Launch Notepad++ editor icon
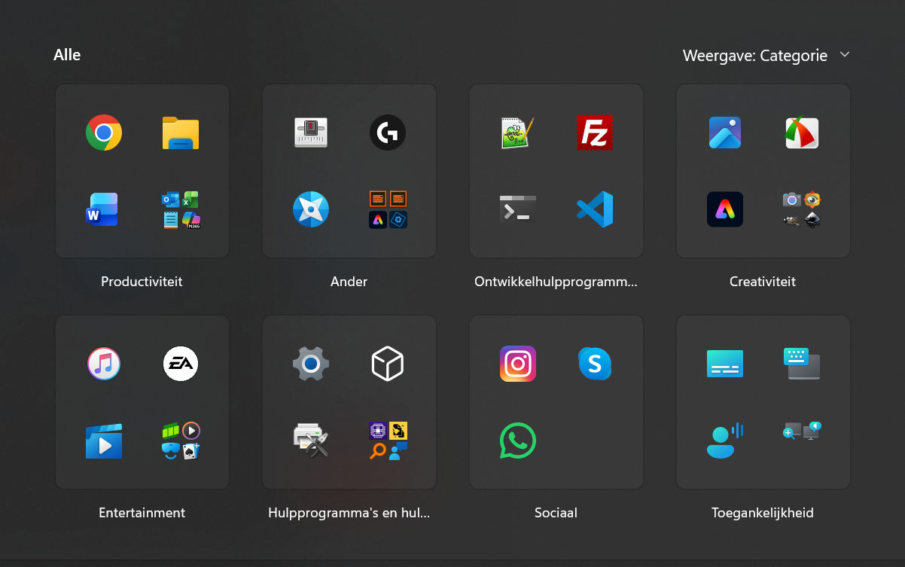The height and width of the screenshot is (567, 905). 518,133
